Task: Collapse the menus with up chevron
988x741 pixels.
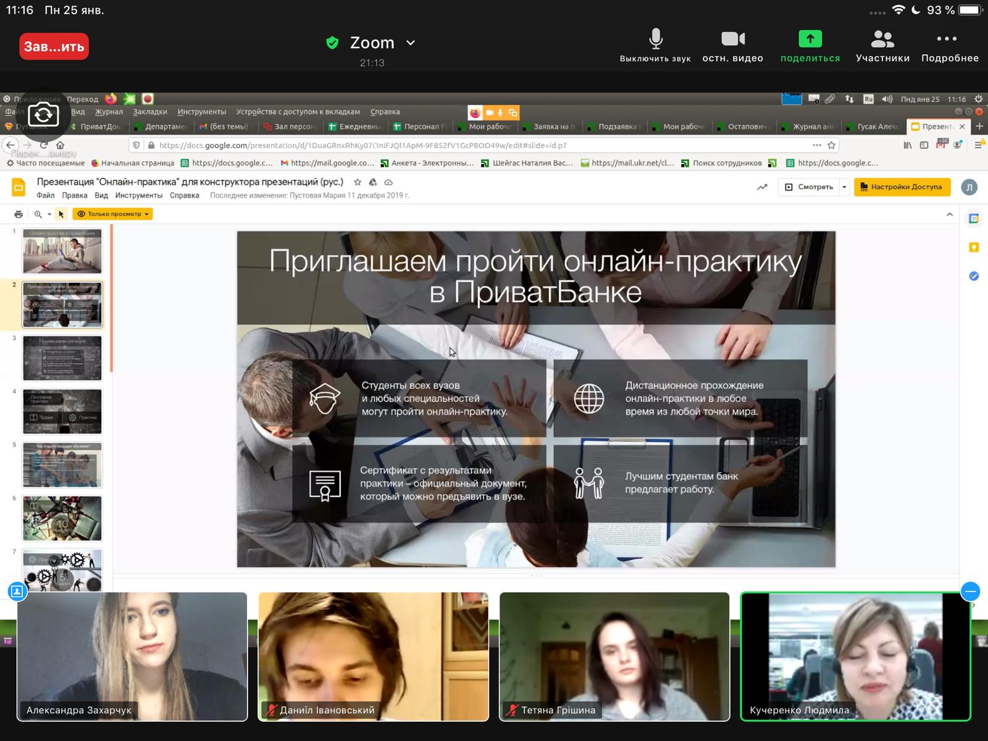Action: pos(950,214)
